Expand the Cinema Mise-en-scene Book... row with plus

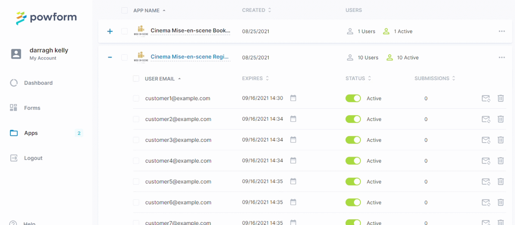pyautogui.click(x=110, y=31)
